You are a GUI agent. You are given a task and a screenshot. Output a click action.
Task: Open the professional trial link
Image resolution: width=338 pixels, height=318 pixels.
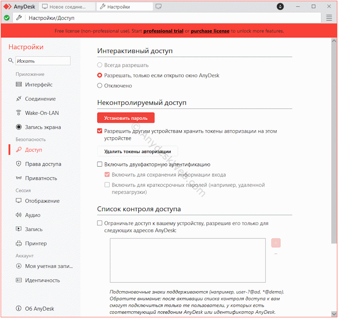coord(163,31)
